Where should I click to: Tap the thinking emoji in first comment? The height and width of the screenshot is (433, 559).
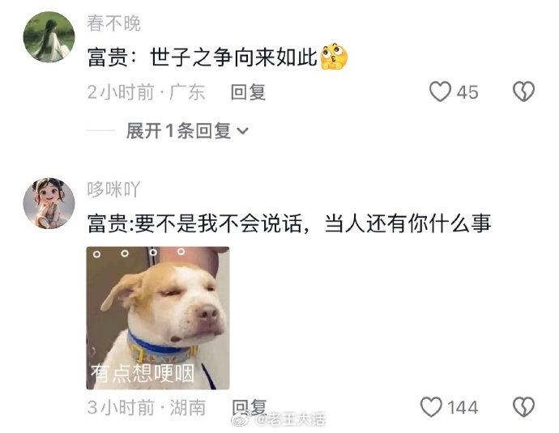334,57
